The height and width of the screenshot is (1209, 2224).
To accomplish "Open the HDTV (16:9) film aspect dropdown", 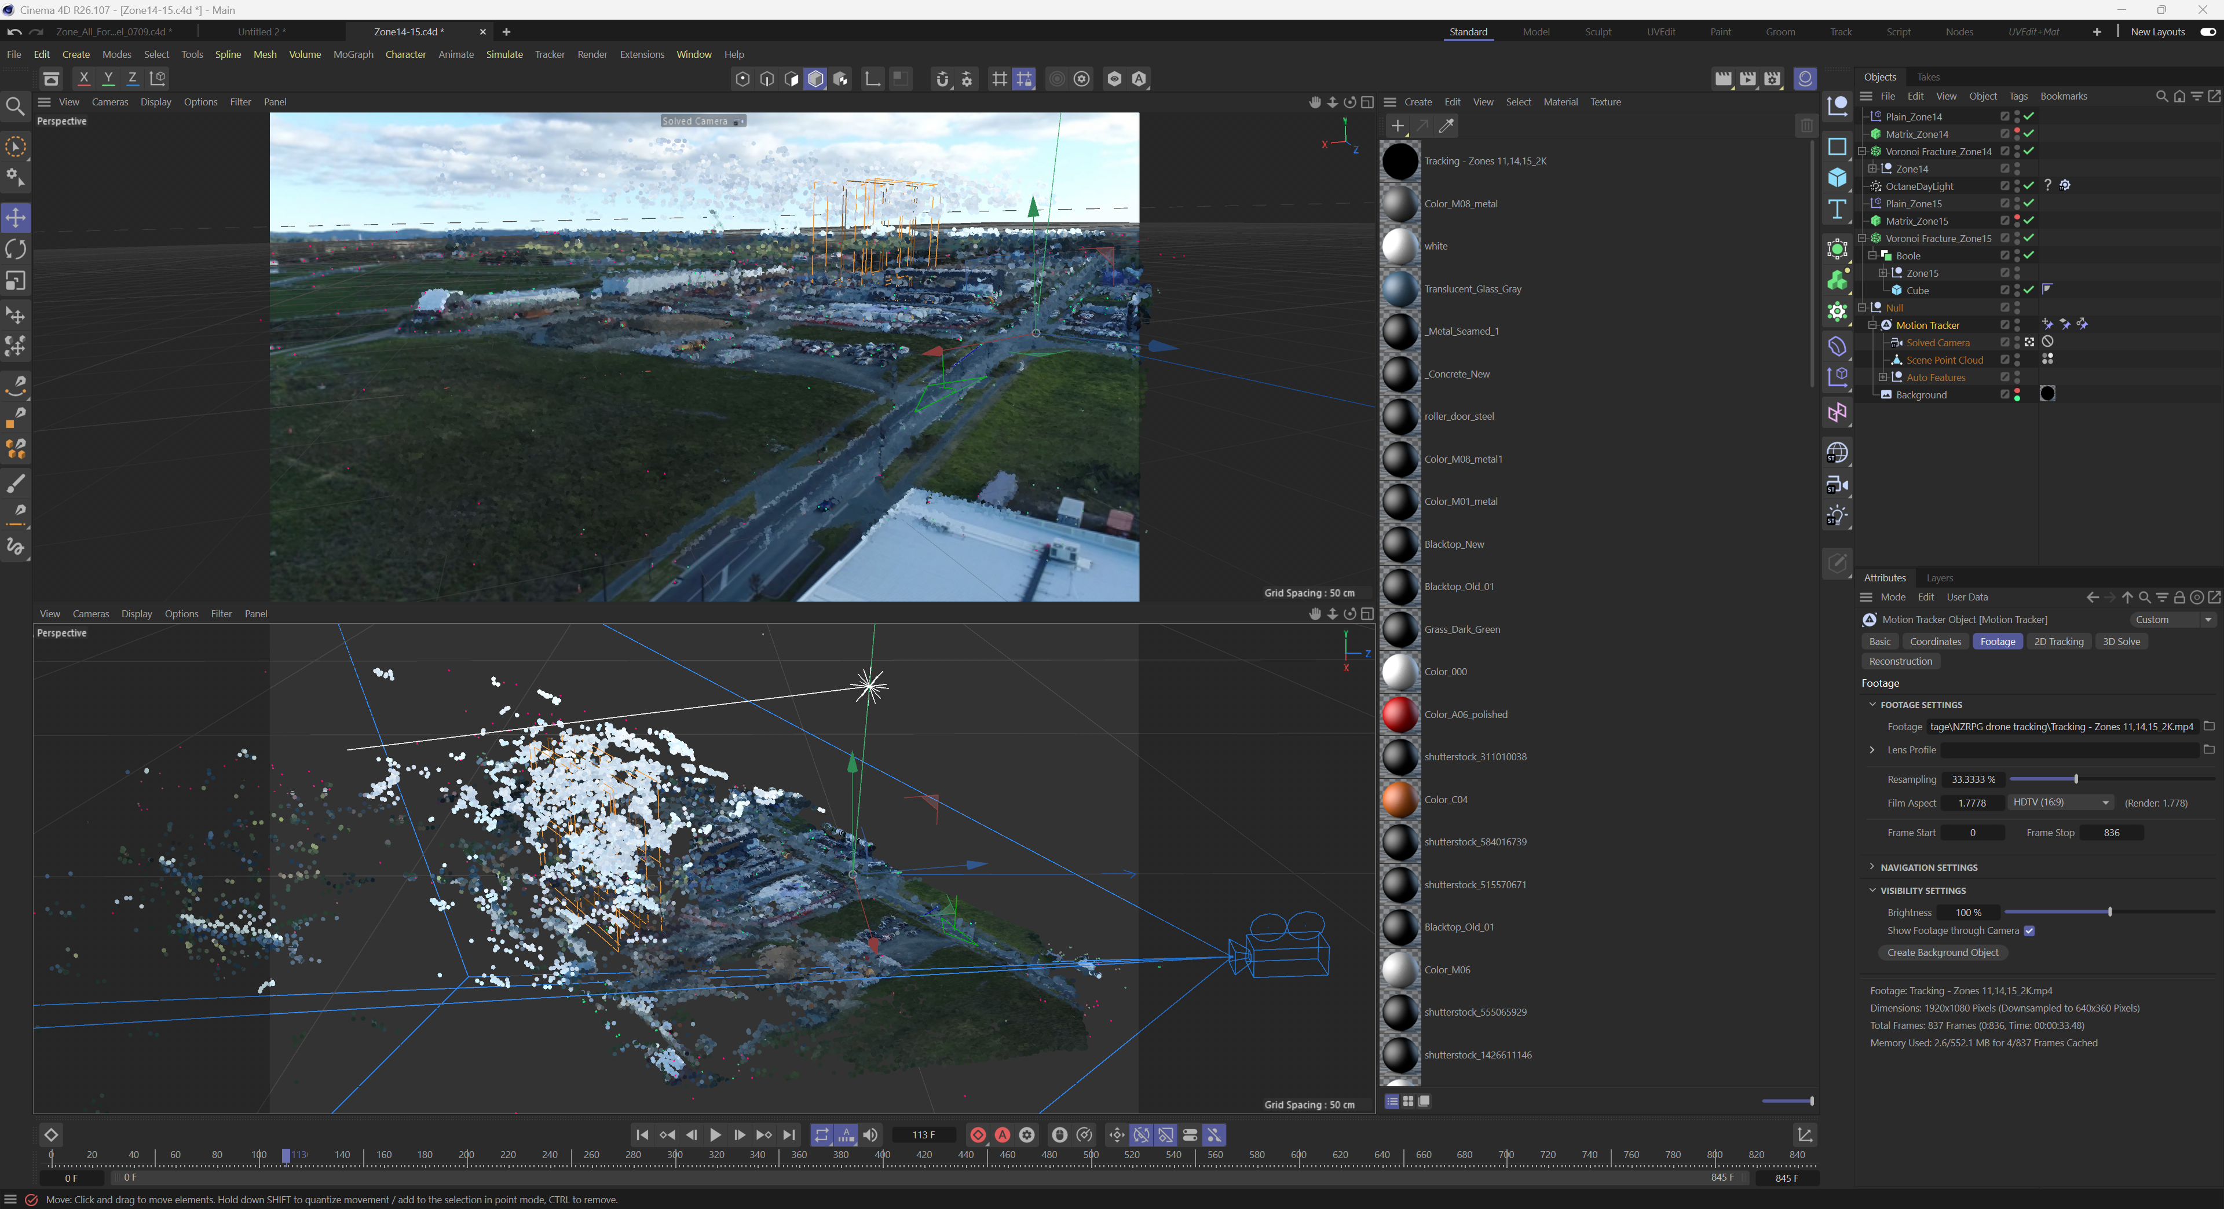I will coord(2060,803).
